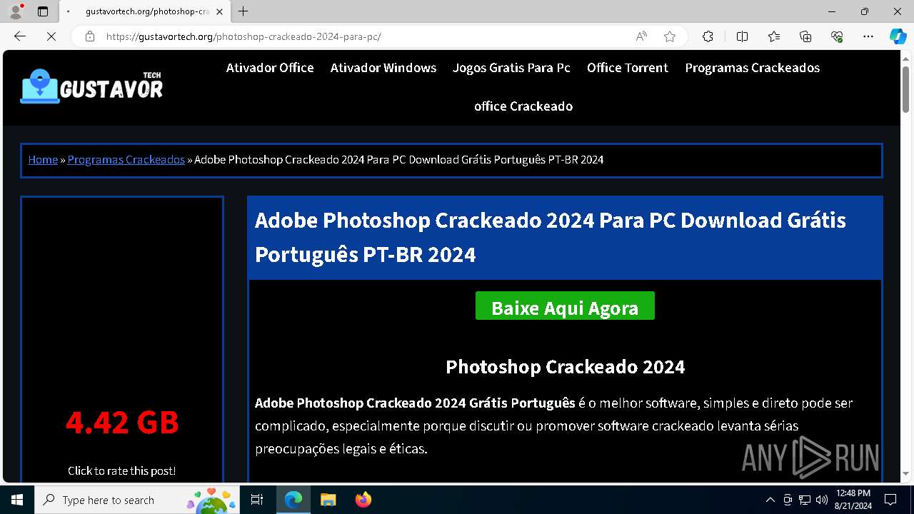
Task: Click the Adobe Photoshop Crackeado article title
Action: [x=551, y=237]
